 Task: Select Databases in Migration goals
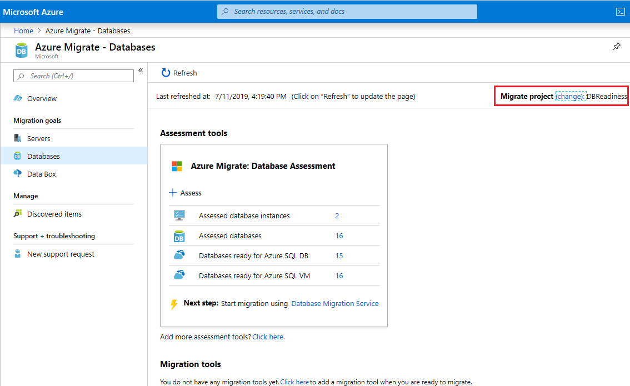[43, 156]
